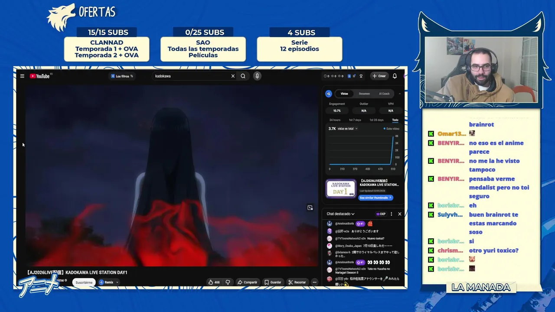
Task: Start voice search with the microphone
Action: point(257,76)
